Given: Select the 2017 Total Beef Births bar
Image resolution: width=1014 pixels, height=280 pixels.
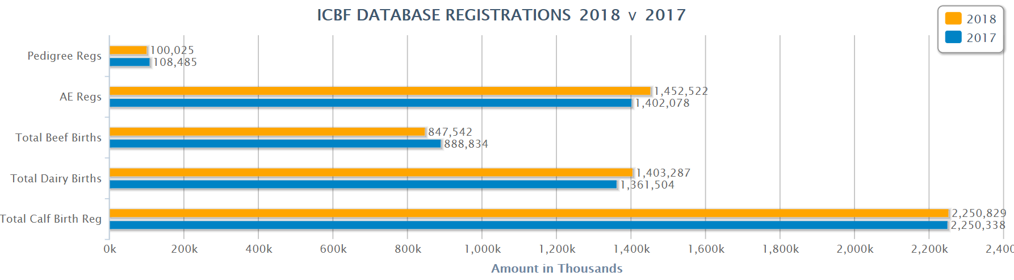Looking at the screenshot, I should [275, 144].
